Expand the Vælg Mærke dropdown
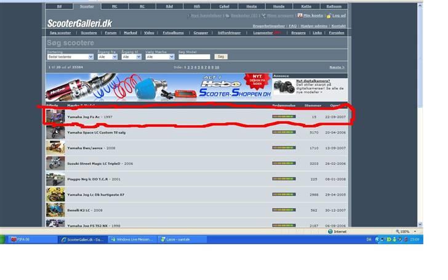This screenshot has height=280, width=448. (x=159, y=57)
